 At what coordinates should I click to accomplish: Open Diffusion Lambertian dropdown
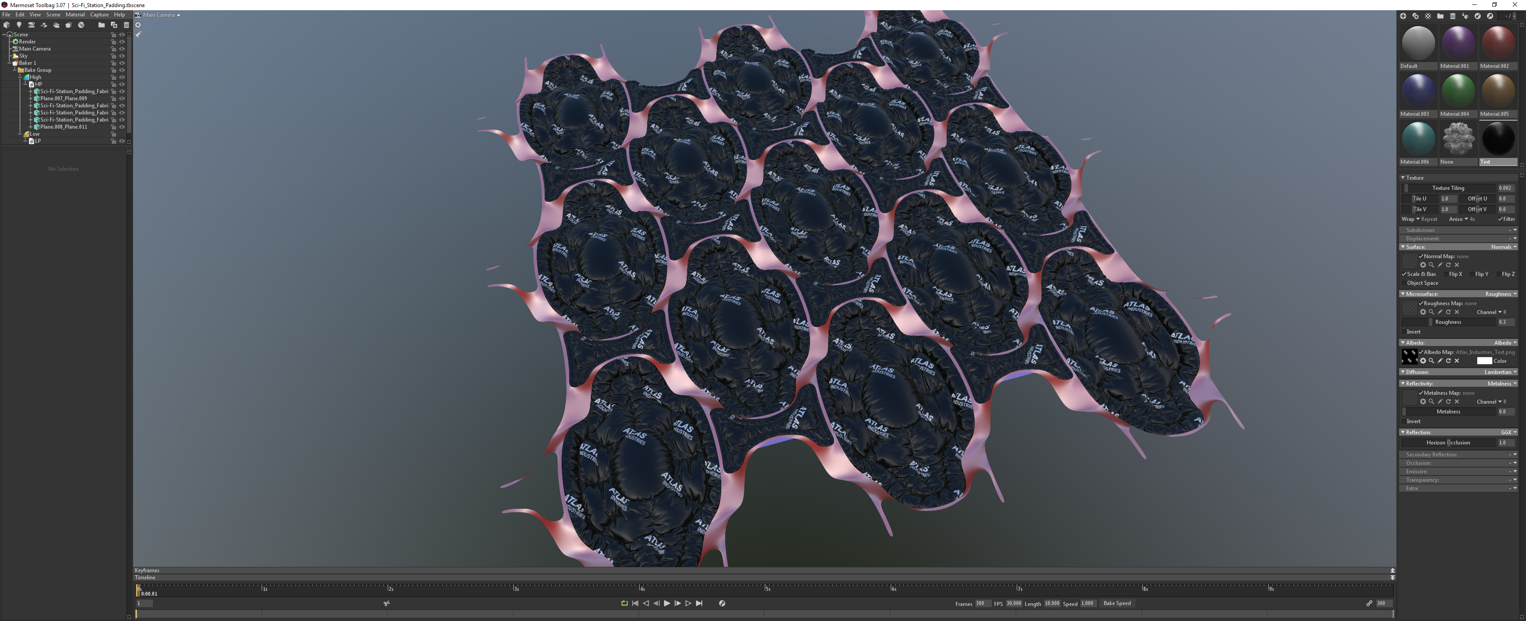tap(1500, 372)
